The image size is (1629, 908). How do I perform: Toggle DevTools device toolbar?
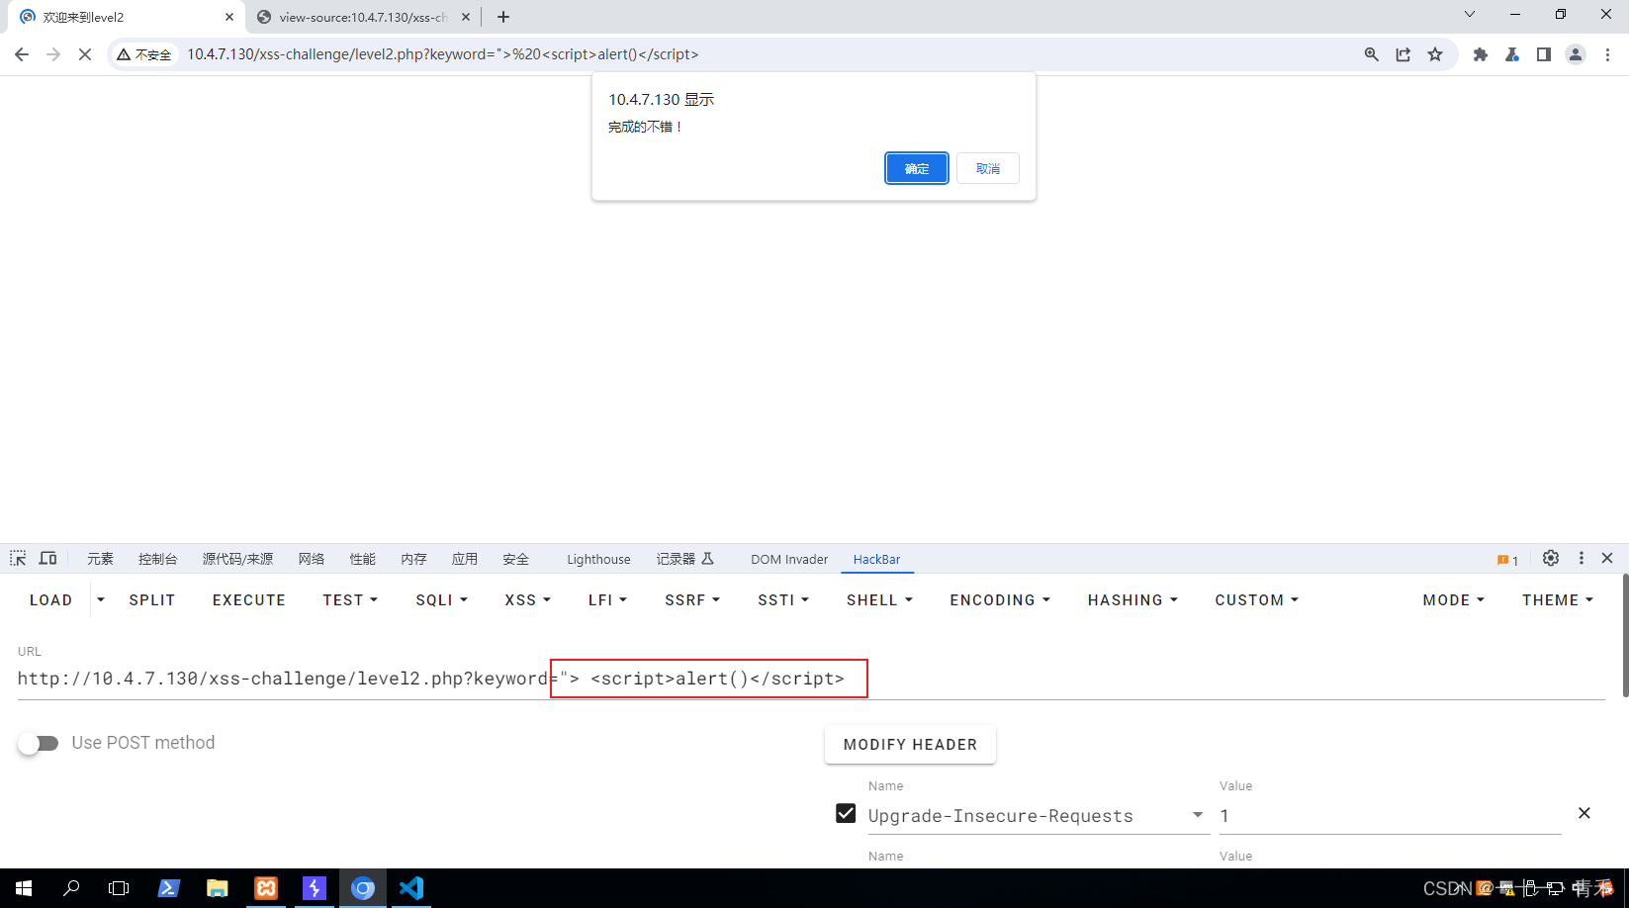(x=47, y=559)
